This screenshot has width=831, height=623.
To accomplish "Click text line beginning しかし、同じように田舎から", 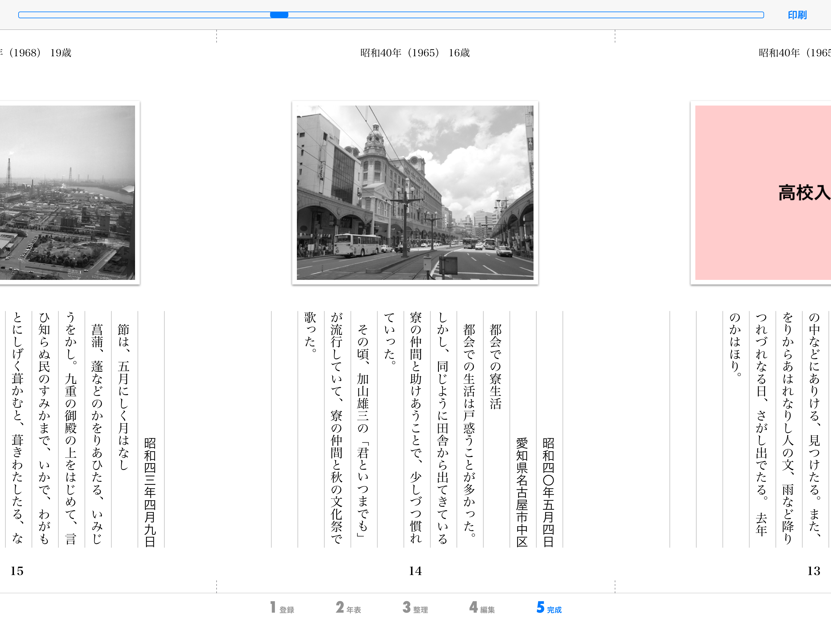I will point(443,428).
